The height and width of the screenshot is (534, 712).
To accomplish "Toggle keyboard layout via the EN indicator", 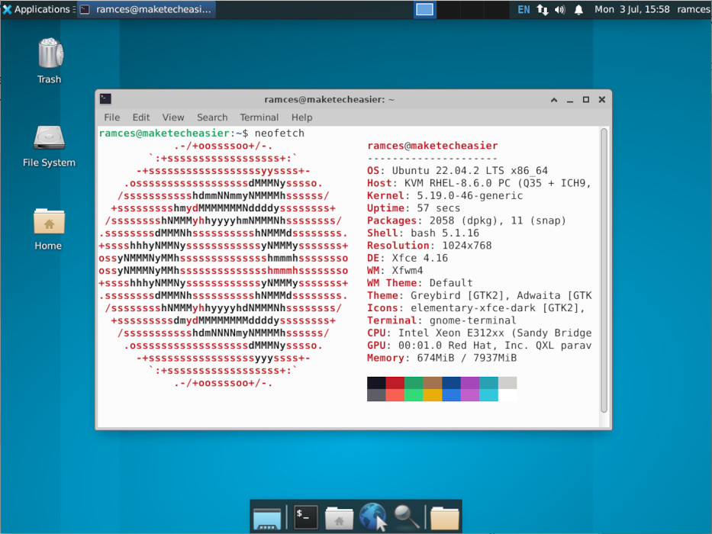I will click(x=524, y=9).
